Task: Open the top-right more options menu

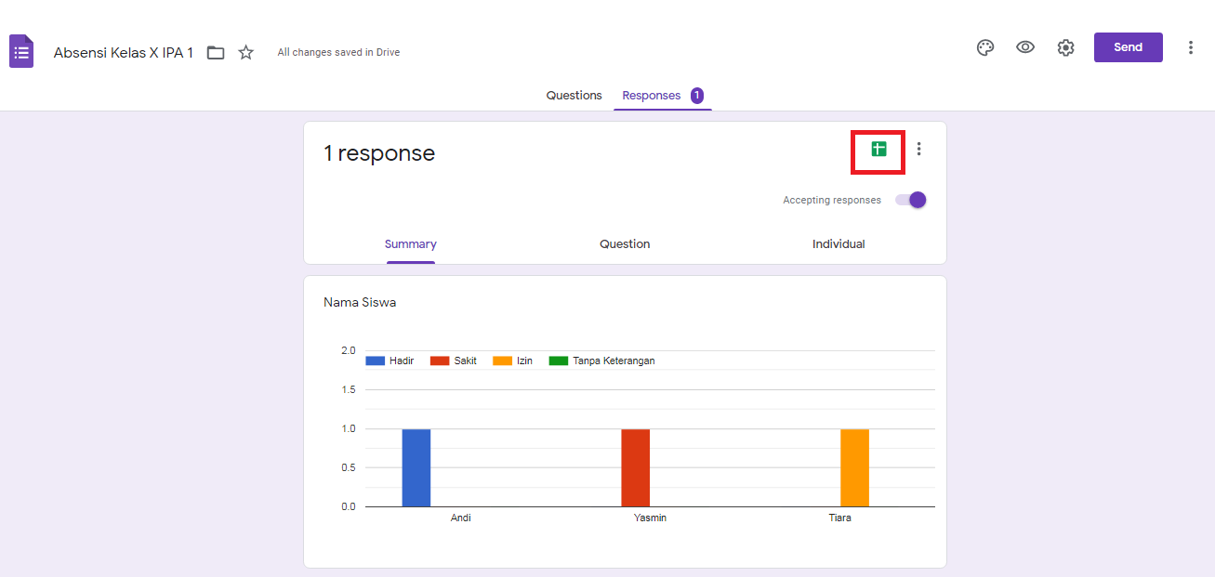Action: pyautogui.click(x=1191, y=46)
